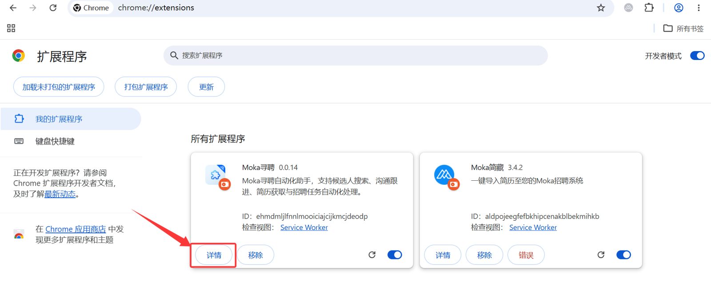Open the 最新动态 link
This screenshot has width=711, height=294.
tap(60, 194)
